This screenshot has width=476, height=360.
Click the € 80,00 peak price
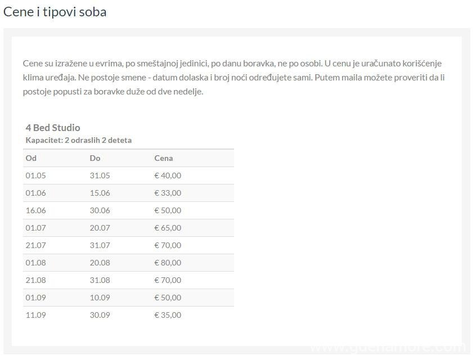tap(168, 263)
